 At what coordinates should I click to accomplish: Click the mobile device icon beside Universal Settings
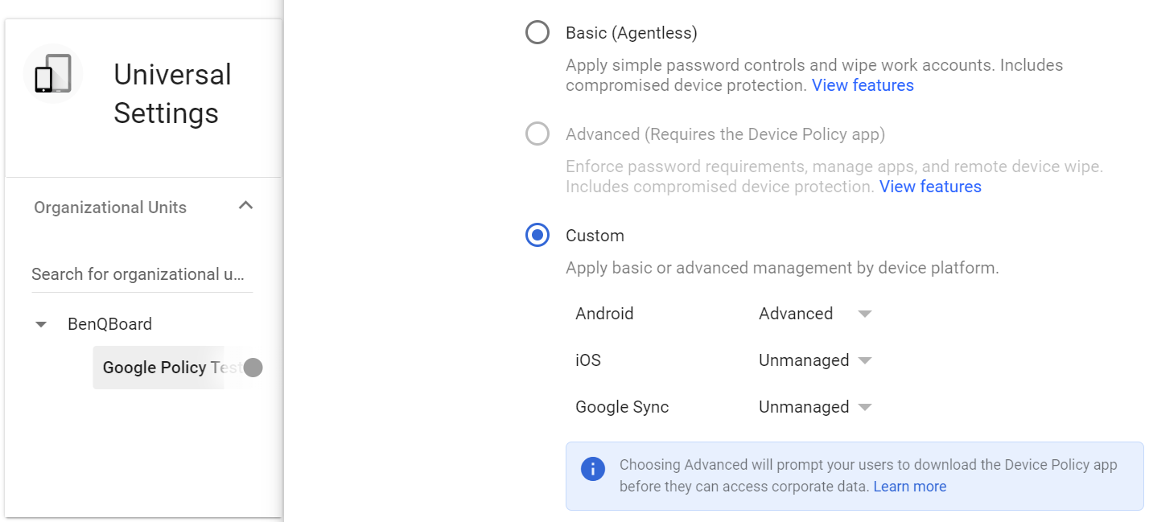(51, 74)
